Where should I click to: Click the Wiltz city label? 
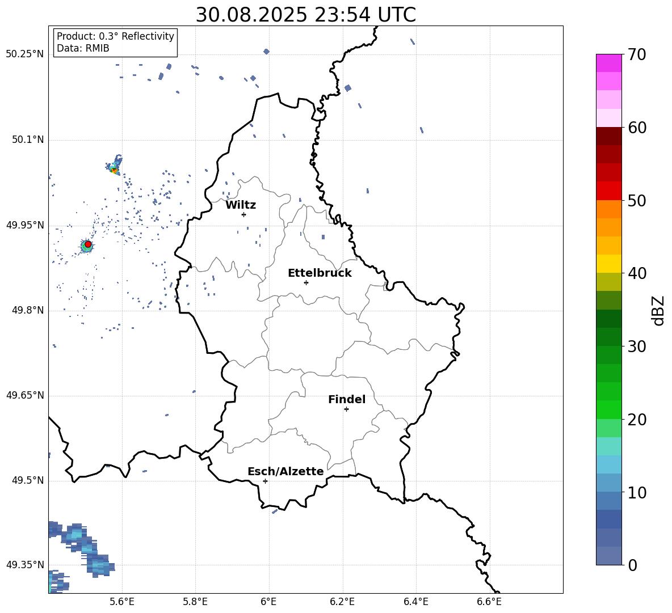tap(241, 205)
